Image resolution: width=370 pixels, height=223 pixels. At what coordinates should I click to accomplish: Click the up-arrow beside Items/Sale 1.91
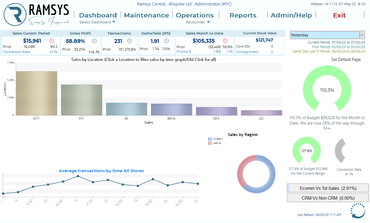click(166, 41)
